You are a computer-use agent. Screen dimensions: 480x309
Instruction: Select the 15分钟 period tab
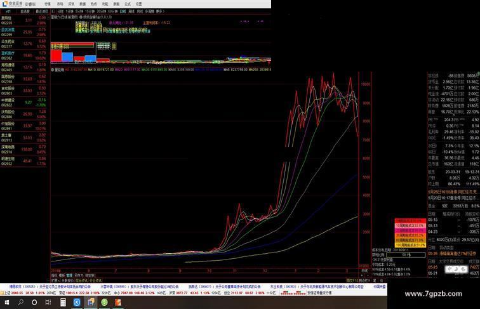(x=90, y=11)
